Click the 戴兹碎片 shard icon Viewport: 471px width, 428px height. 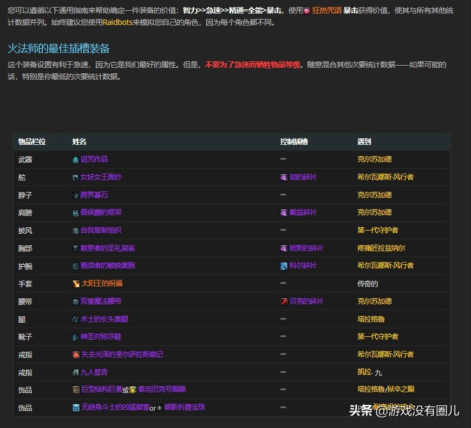284,213
